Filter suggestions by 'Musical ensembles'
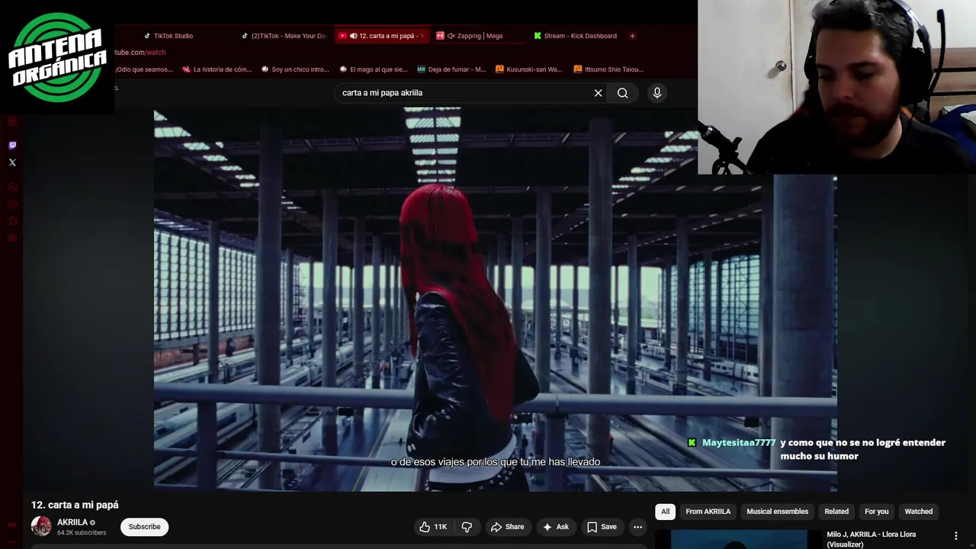The image size is (976, 549). tap(777, 512)
